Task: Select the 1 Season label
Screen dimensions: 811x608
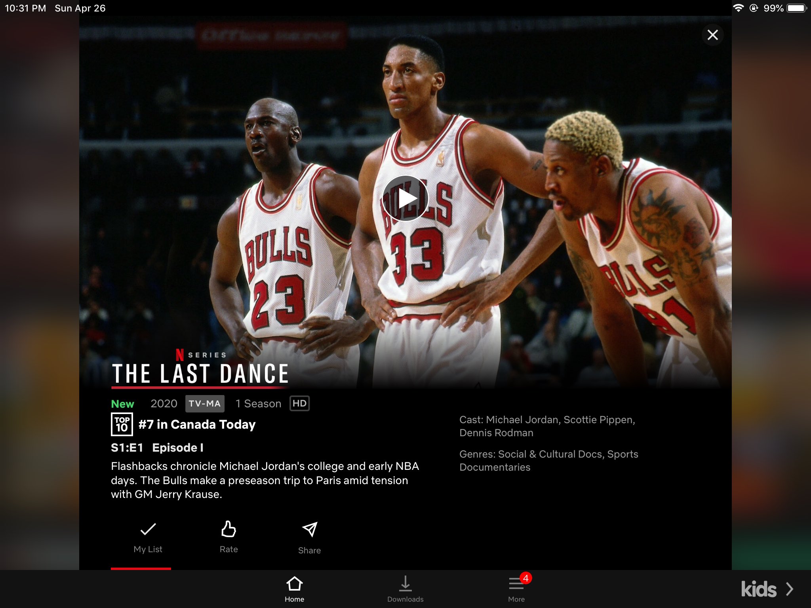Action: (258, 404)
